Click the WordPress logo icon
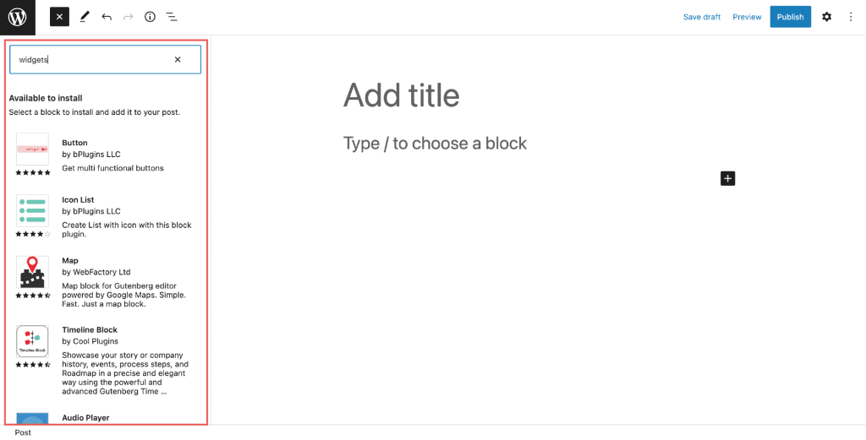The width and height of the screenshot is (866, 440). (x=18, y=17)
